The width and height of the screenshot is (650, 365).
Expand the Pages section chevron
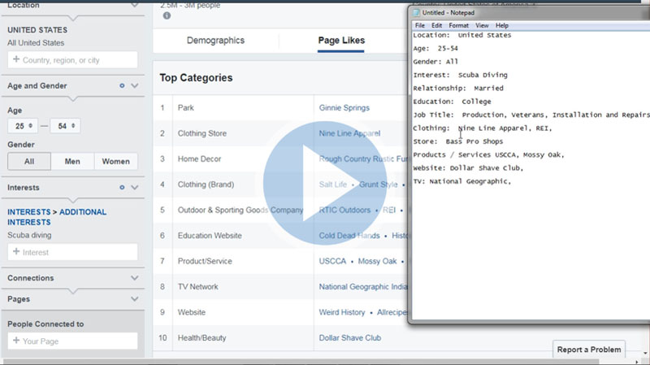[134, 299]
